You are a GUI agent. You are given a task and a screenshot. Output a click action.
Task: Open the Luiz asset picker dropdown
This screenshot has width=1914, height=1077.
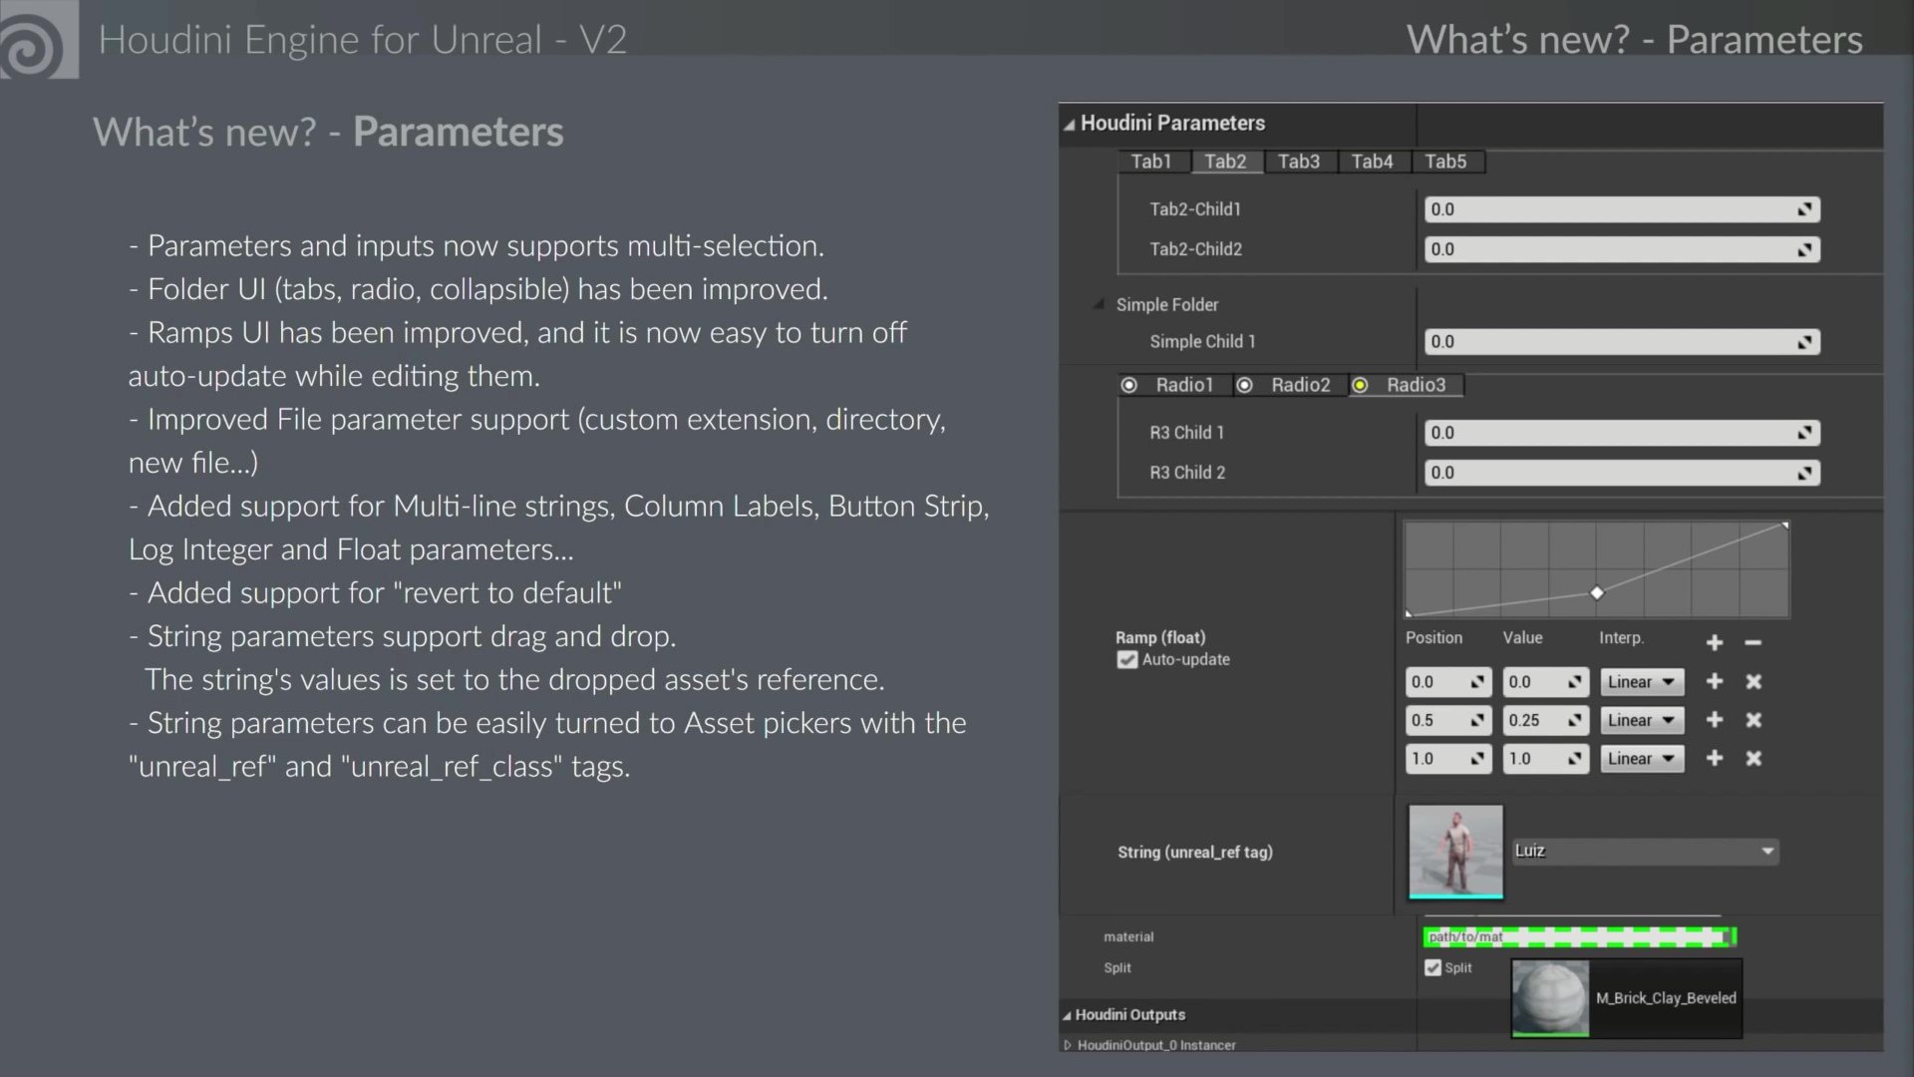click(x=1645, y=851)
